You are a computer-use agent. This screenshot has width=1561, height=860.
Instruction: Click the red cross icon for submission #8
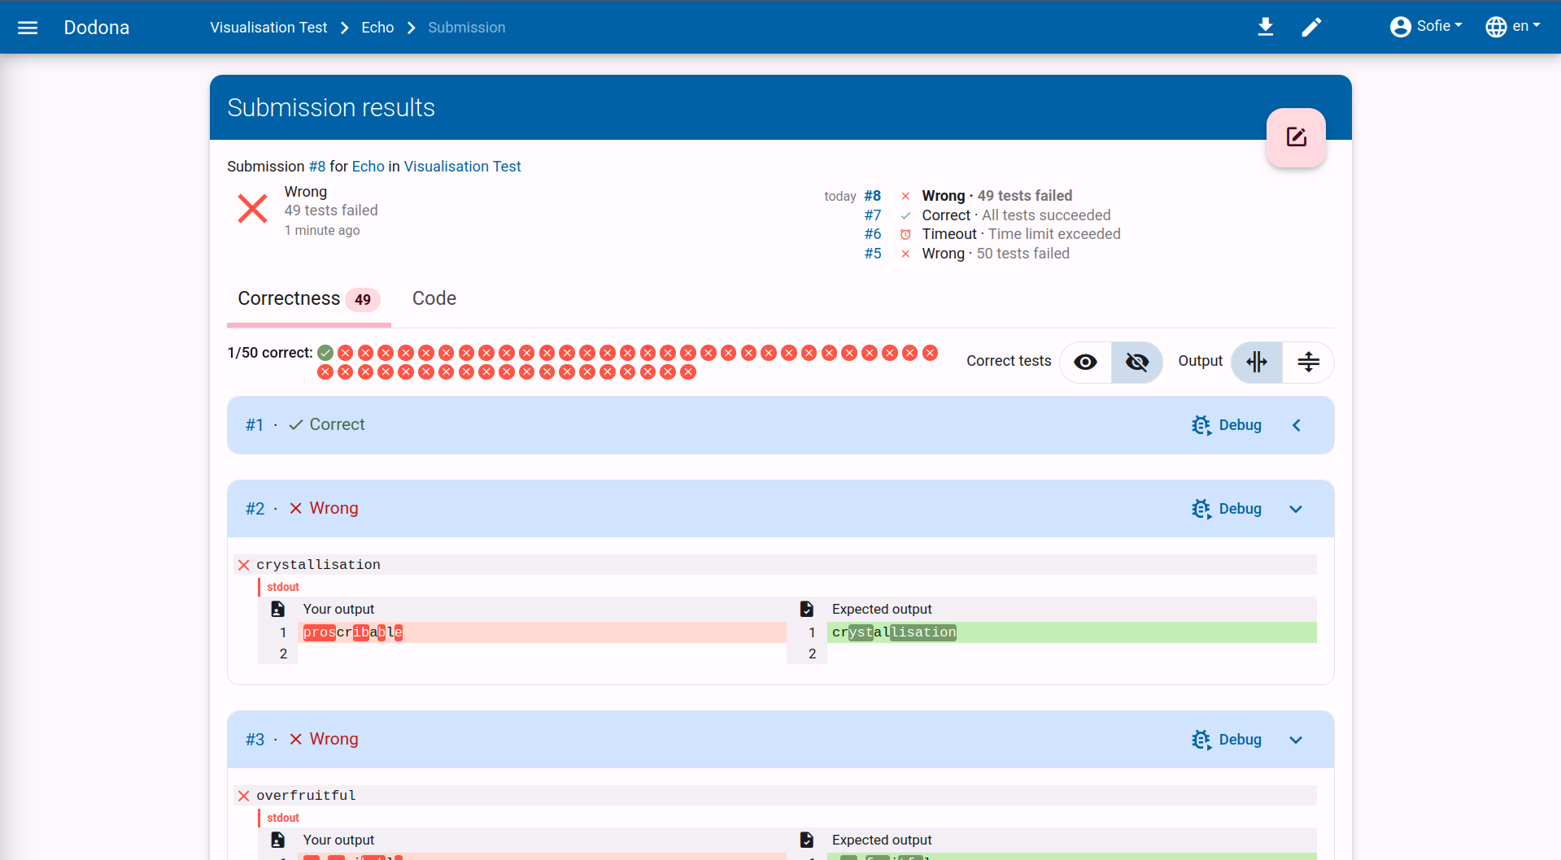905,196
